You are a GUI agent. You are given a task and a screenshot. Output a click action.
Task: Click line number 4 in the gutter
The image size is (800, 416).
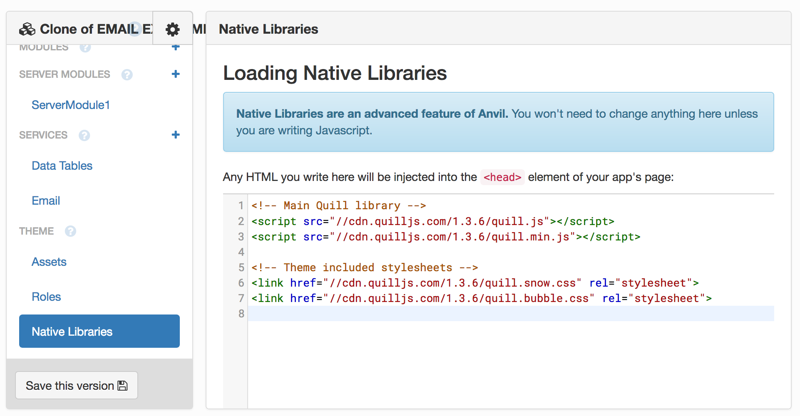[241, 252]
